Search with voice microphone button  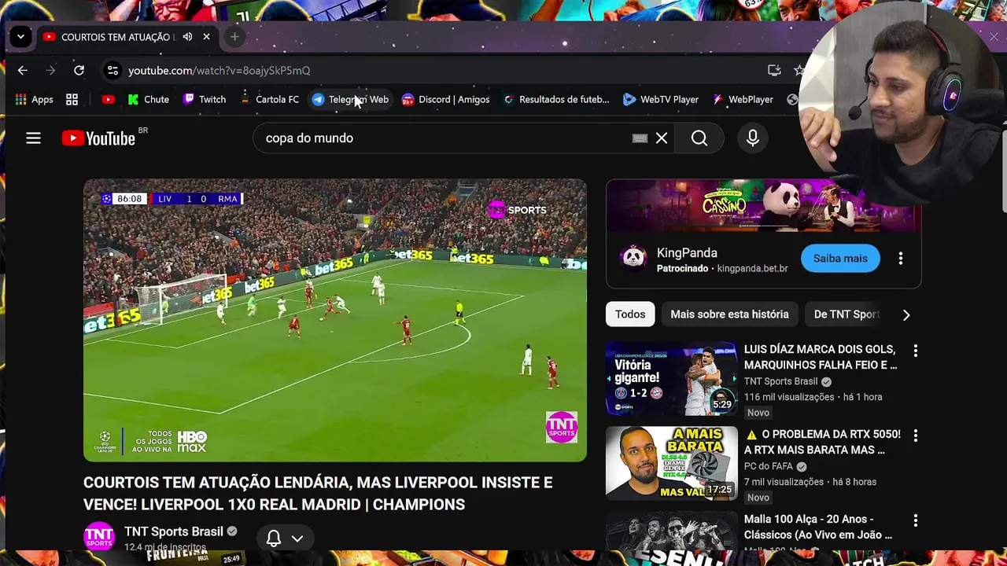(753, 138)
